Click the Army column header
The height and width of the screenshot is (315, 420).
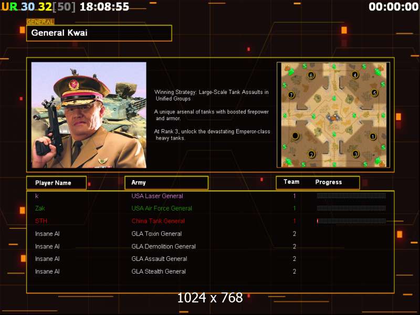click(x=166, y=183)
